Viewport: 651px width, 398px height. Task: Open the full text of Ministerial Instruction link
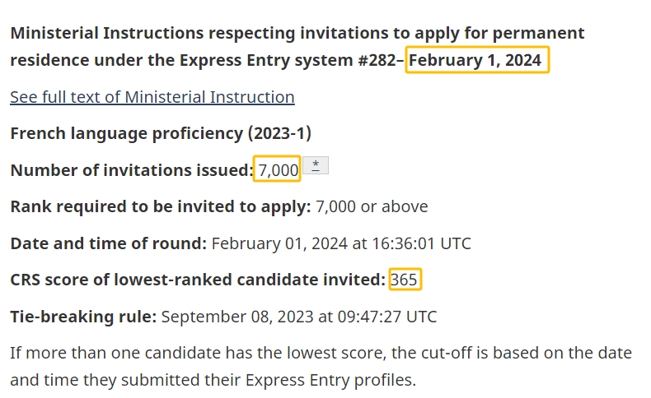tap(152, 97)
